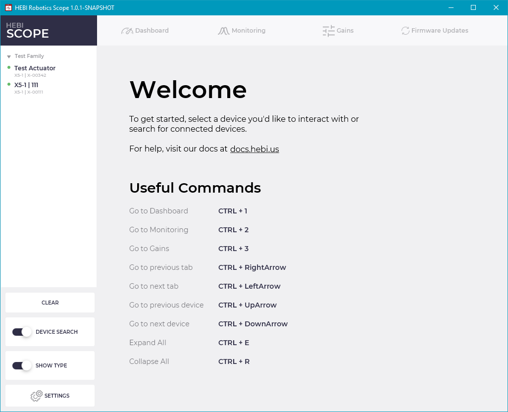The width and height of the screenshot is (508, 412).
Task: Disable the Device Search toggle
Action: 22,332
